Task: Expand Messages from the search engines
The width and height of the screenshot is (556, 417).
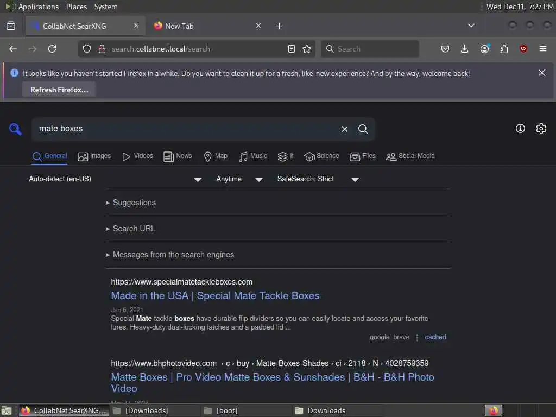Action: coord(170,255)
